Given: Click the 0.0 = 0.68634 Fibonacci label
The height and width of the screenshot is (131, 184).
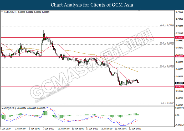Looking at the screenshot, I should (167, 103).
